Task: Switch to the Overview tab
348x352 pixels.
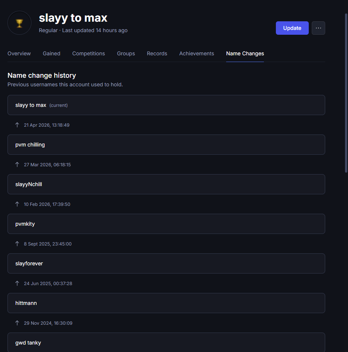Action: [19, 53]
